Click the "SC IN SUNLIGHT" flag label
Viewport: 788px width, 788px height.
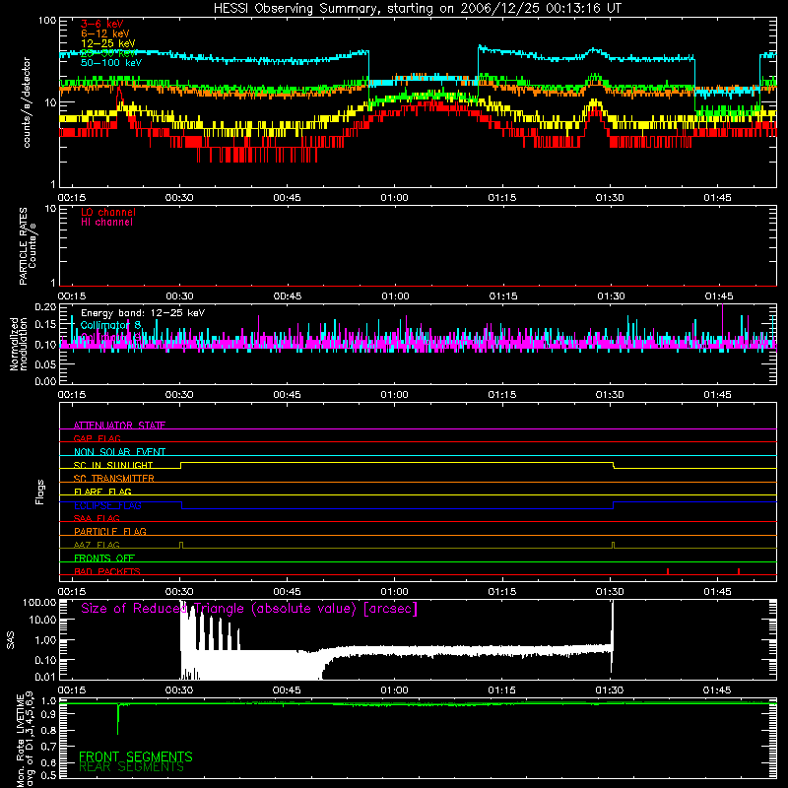[x=113, y=465]
